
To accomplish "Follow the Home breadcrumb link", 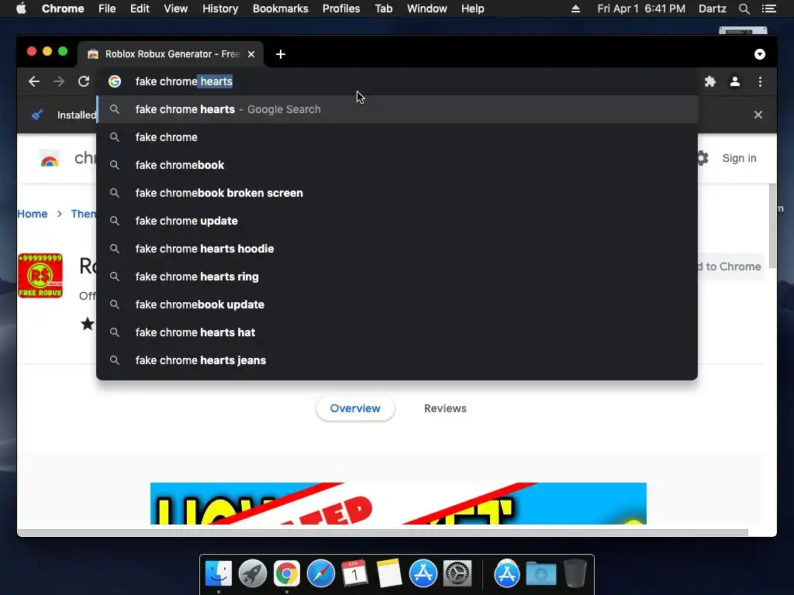I will (x=33, y=214).
